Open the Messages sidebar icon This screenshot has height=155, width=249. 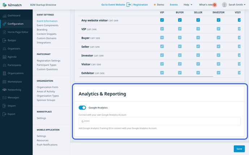pyautogui.click(x=4, y=98)
